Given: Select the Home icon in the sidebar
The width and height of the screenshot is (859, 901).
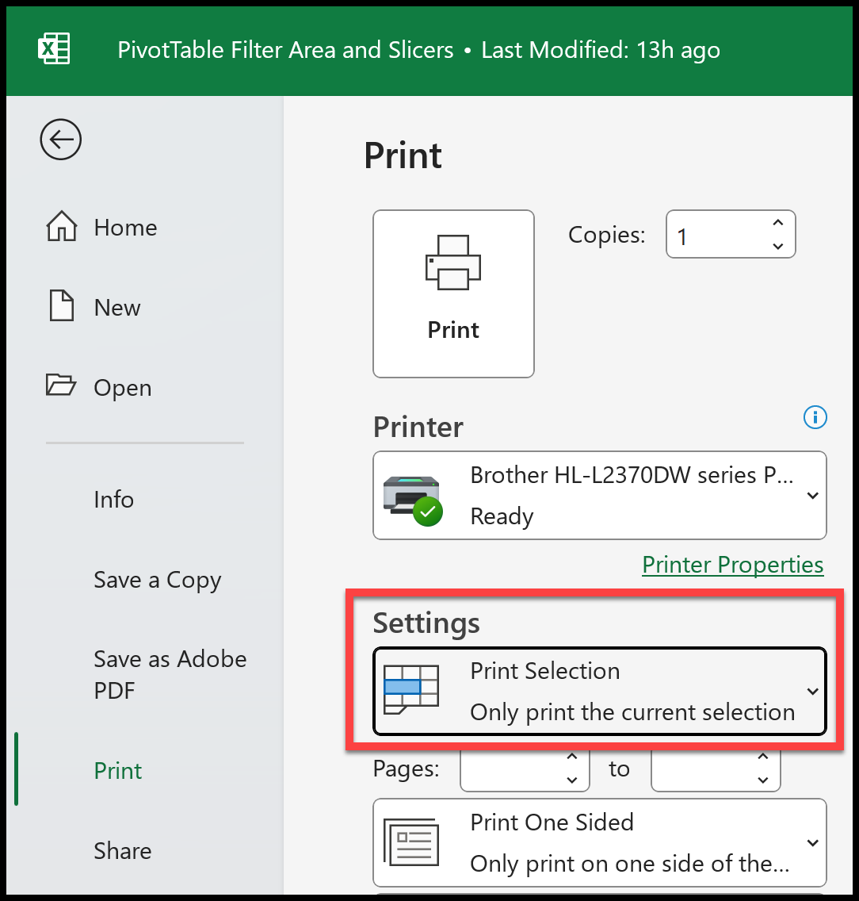Looking at the screenshot, I should (60, 227).
